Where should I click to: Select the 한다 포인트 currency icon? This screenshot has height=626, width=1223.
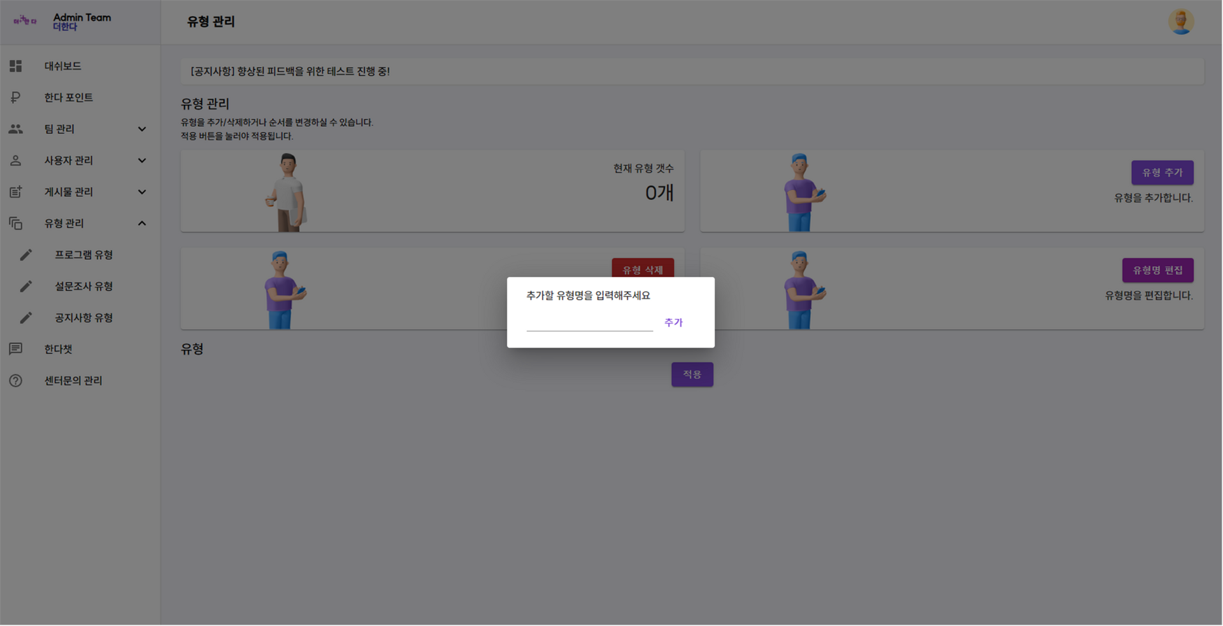click(15, 97)
